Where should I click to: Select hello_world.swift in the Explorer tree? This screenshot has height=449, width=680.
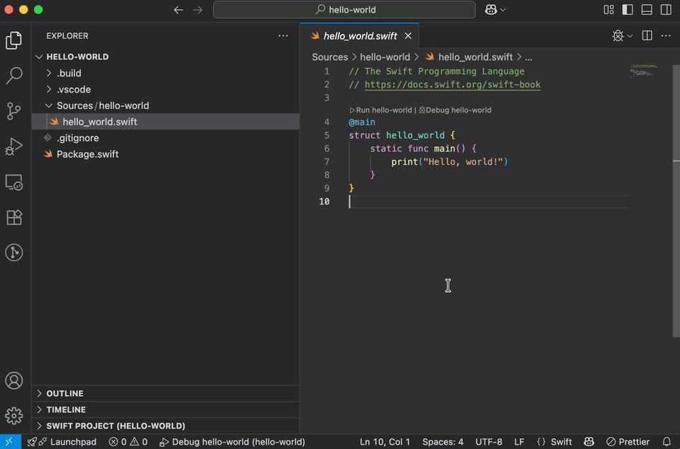click(165, 122)
